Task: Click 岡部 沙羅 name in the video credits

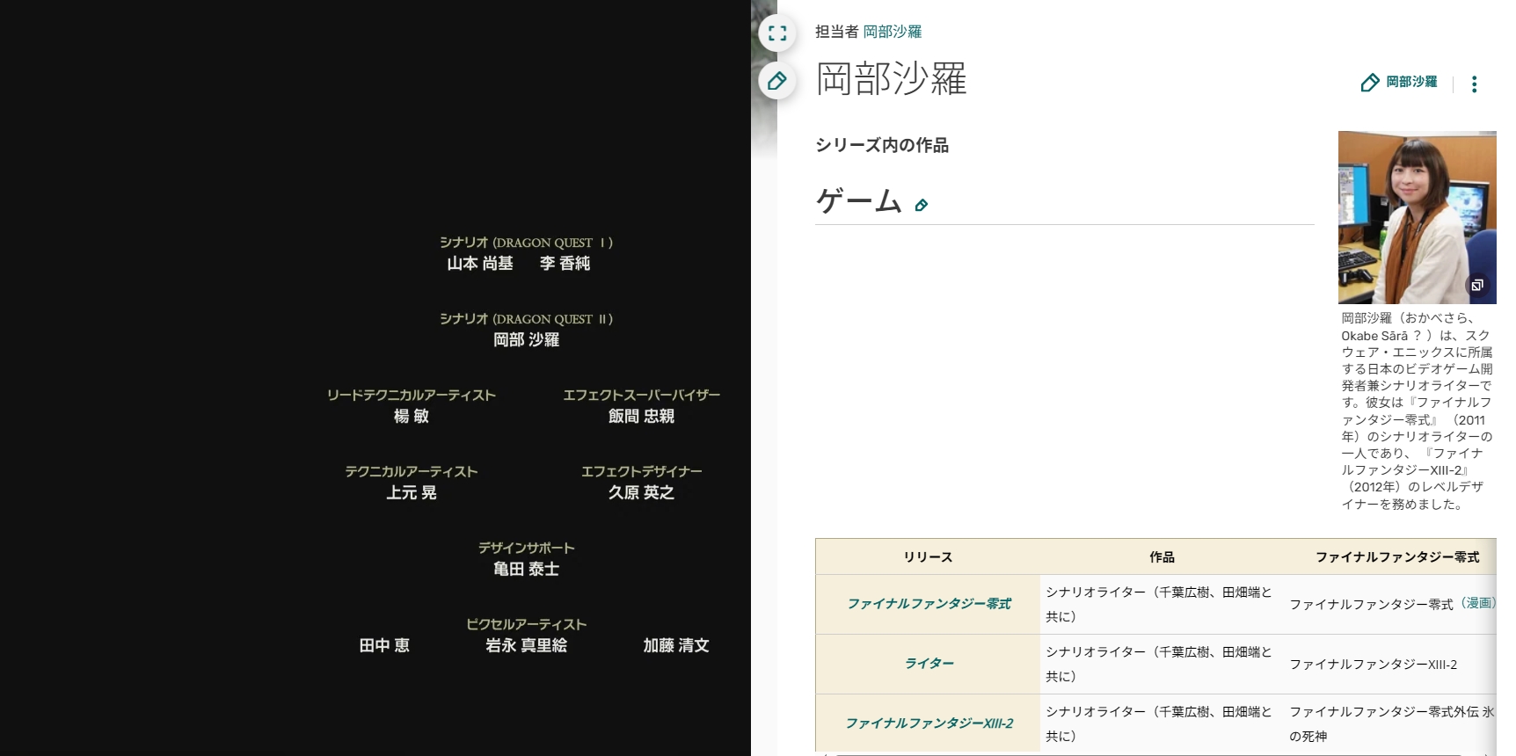Action: (x=526, y=340)
